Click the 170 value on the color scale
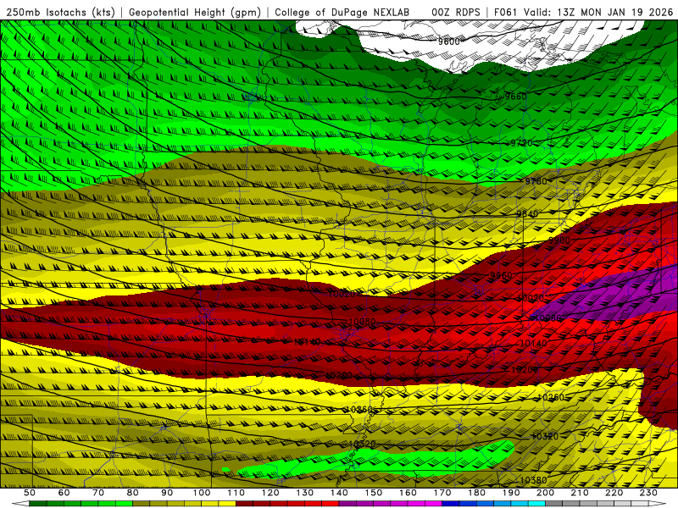 (442, 493)
